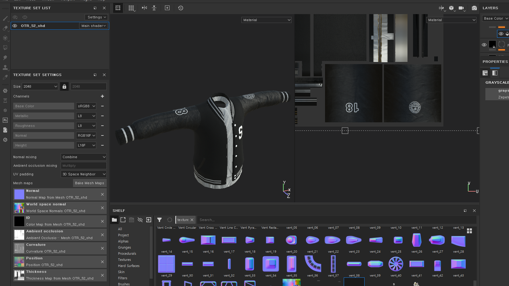Click the shelf filter funnel icon

coord(159,220)
